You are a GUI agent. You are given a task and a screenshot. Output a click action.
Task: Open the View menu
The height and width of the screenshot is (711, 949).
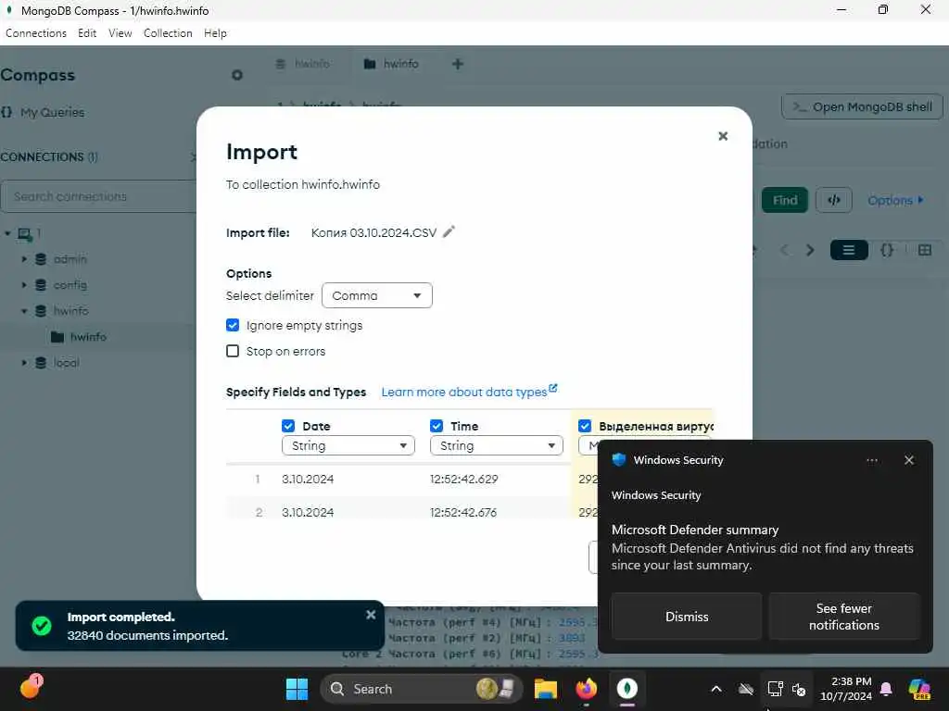coord(120,33)
